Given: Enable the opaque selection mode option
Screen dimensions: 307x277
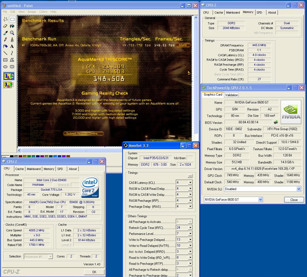Looking at the screenshot, I should tap(9, 76).
